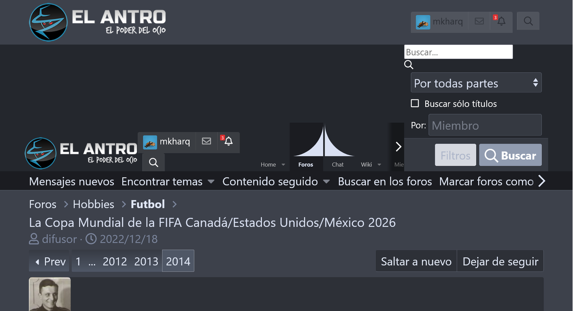Click the poster's avatar photo thumbnail

(x=50, y=294)
